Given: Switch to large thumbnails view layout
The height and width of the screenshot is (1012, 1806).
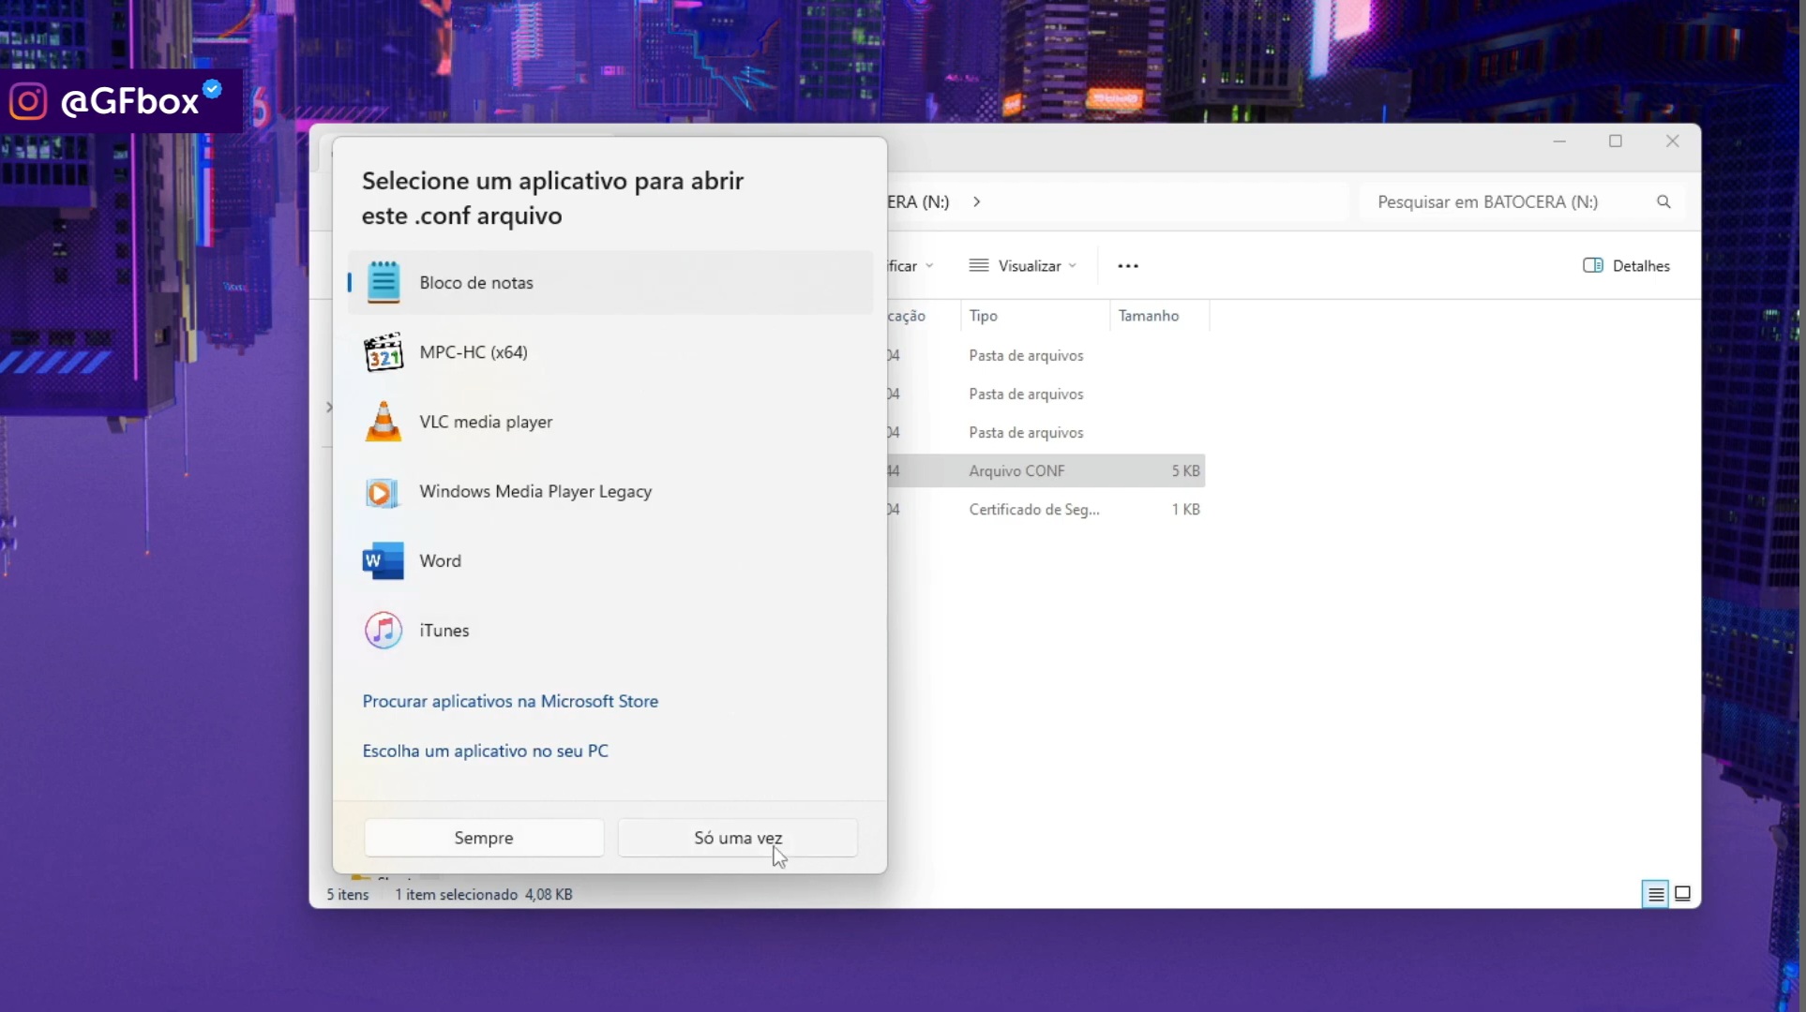Looking at the screenshot, I should pos(1683,894).
